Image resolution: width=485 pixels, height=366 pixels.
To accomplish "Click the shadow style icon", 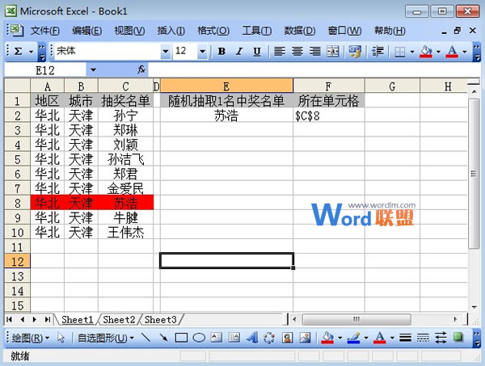I will click(458, 337).
